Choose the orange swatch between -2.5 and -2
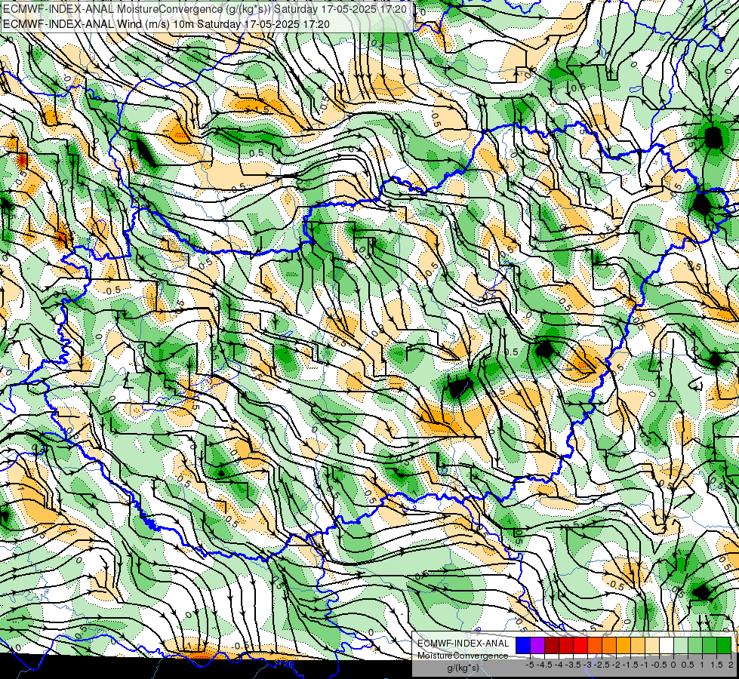 (609, 645)
